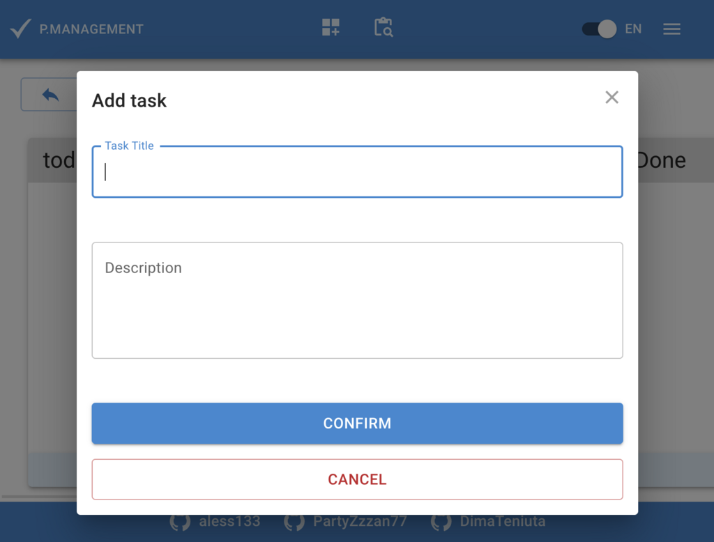The image size is (714, 542).
Task: Open the add board icon in the header
Action: click(329, 28)
